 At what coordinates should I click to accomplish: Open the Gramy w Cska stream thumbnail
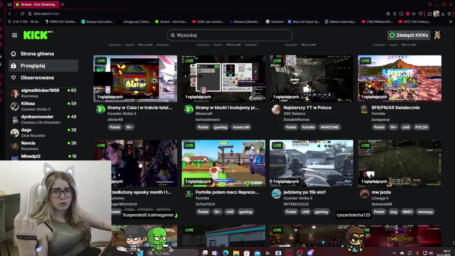click(x=135, y=79)
